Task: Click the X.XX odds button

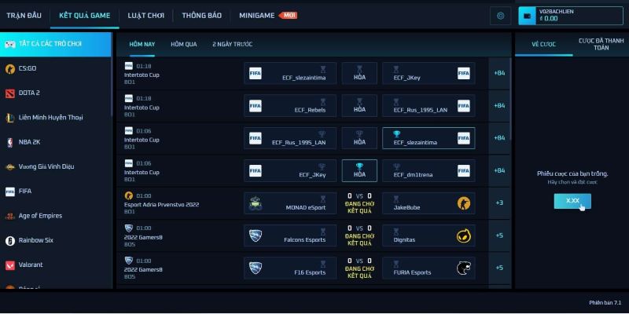Action: tap(572, 201)
